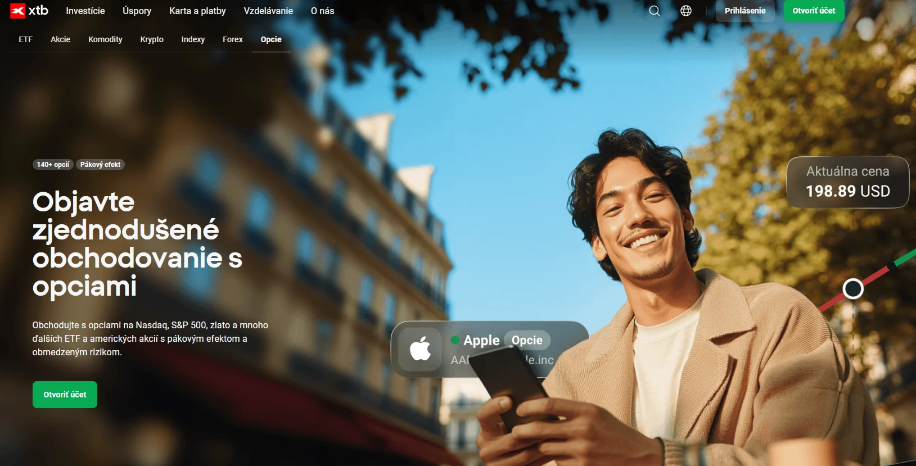Switch to the Akcie tab

[x=61, y=39]
